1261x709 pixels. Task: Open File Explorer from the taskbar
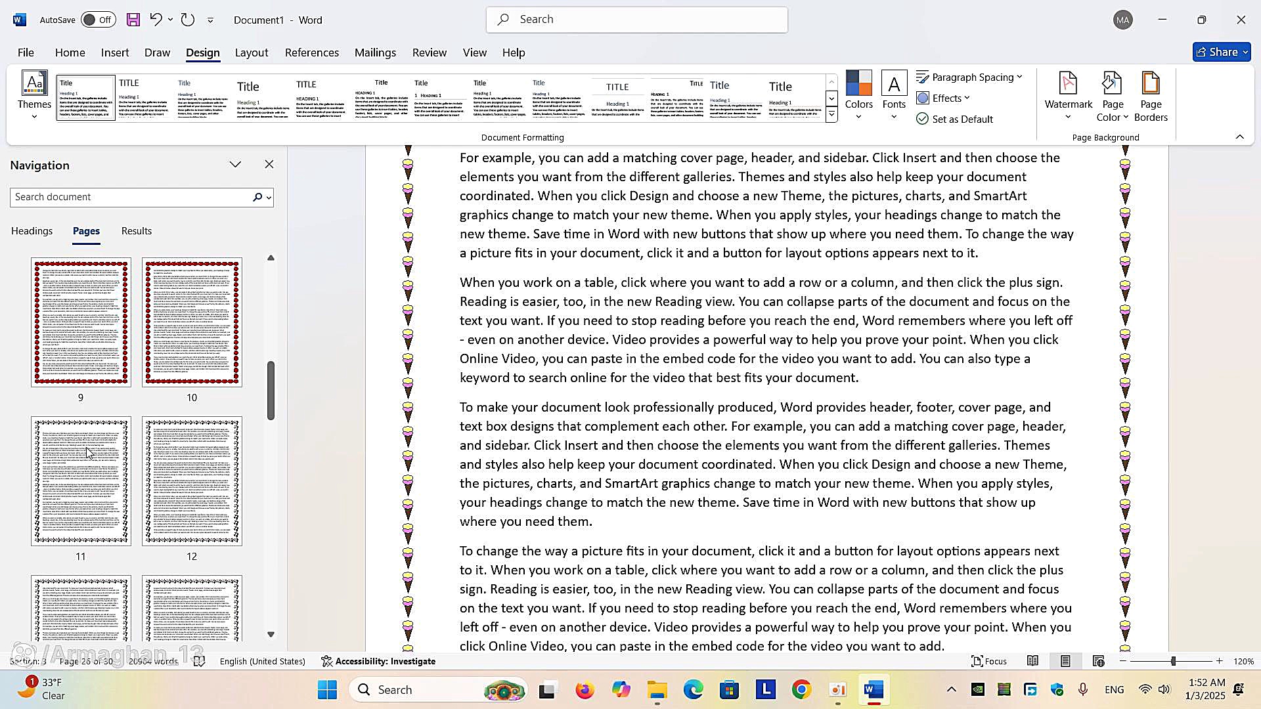click(657, 690)
